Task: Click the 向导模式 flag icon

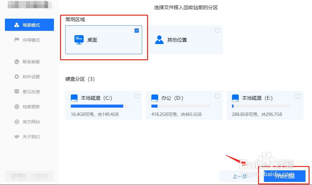Action: coord(16,40)
